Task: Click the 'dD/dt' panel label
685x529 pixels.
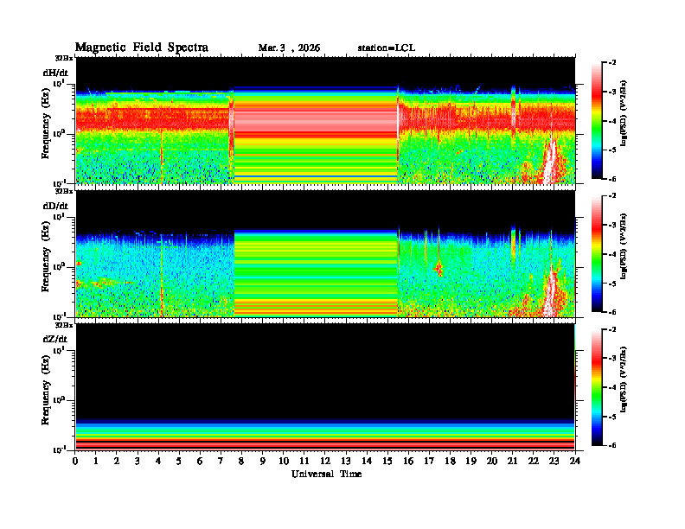Action: (55, 206)
